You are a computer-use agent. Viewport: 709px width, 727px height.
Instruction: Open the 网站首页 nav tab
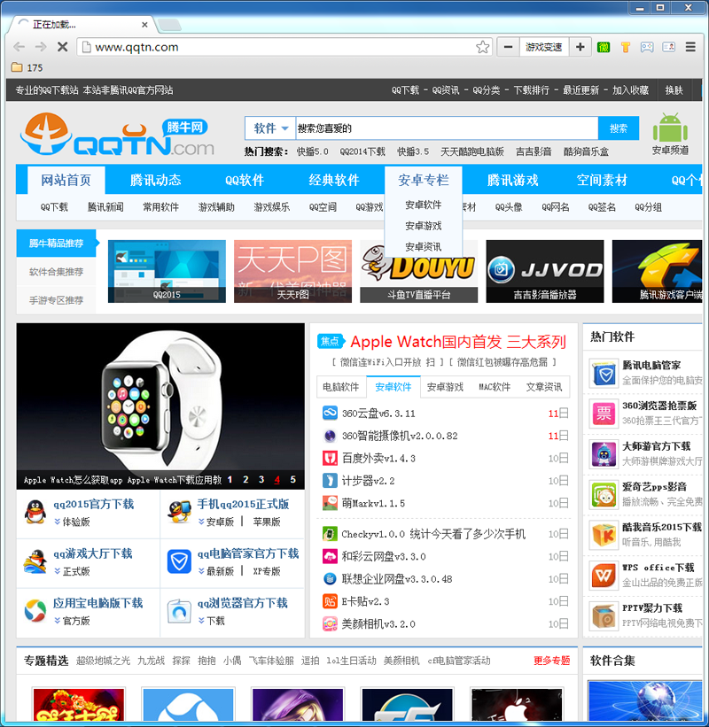(66, 180)
